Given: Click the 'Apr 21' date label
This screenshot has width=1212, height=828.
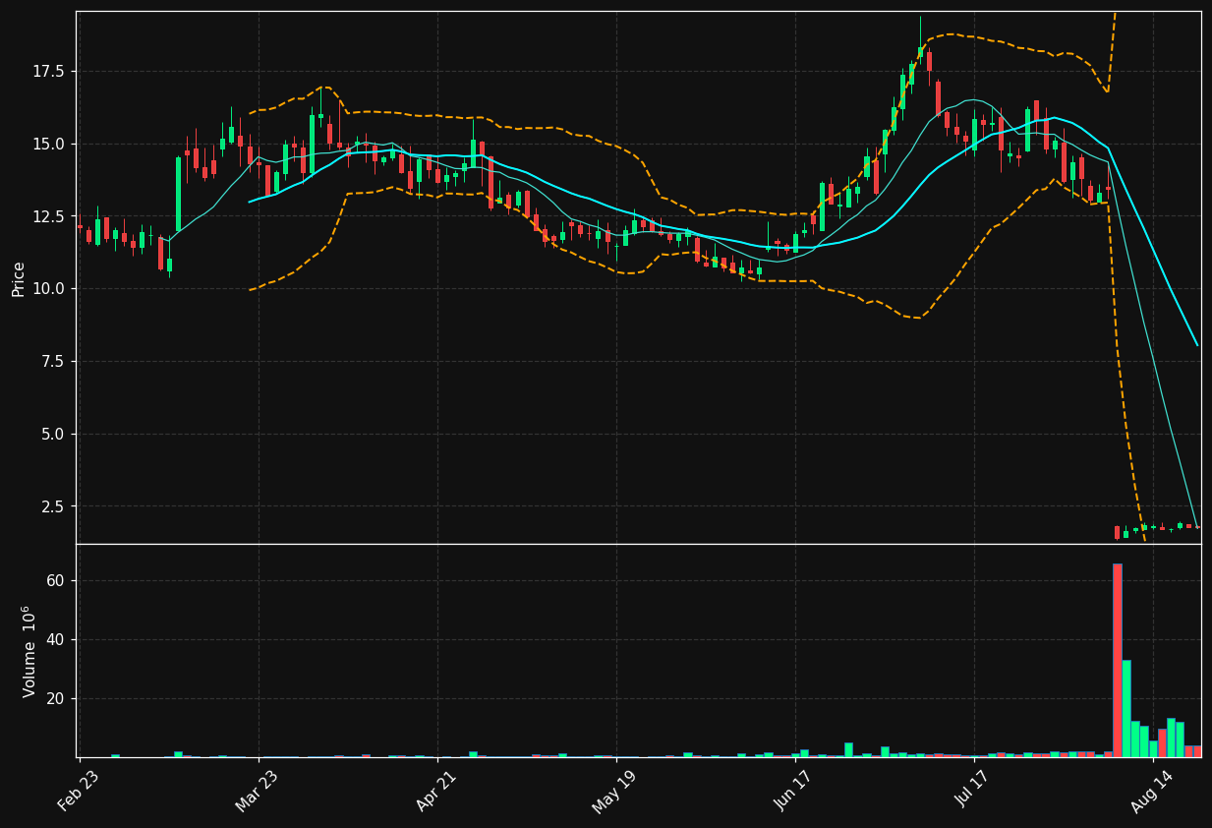Looking at the screenshot, I should (436, 791).
